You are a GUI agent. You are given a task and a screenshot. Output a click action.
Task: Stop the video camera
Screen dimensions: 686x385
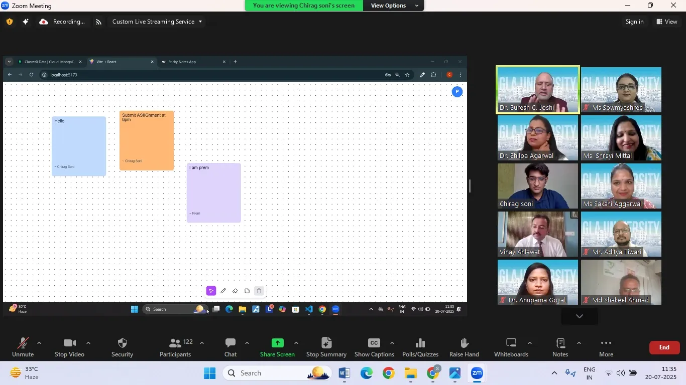pyautogui.click(x=69, y=343)
